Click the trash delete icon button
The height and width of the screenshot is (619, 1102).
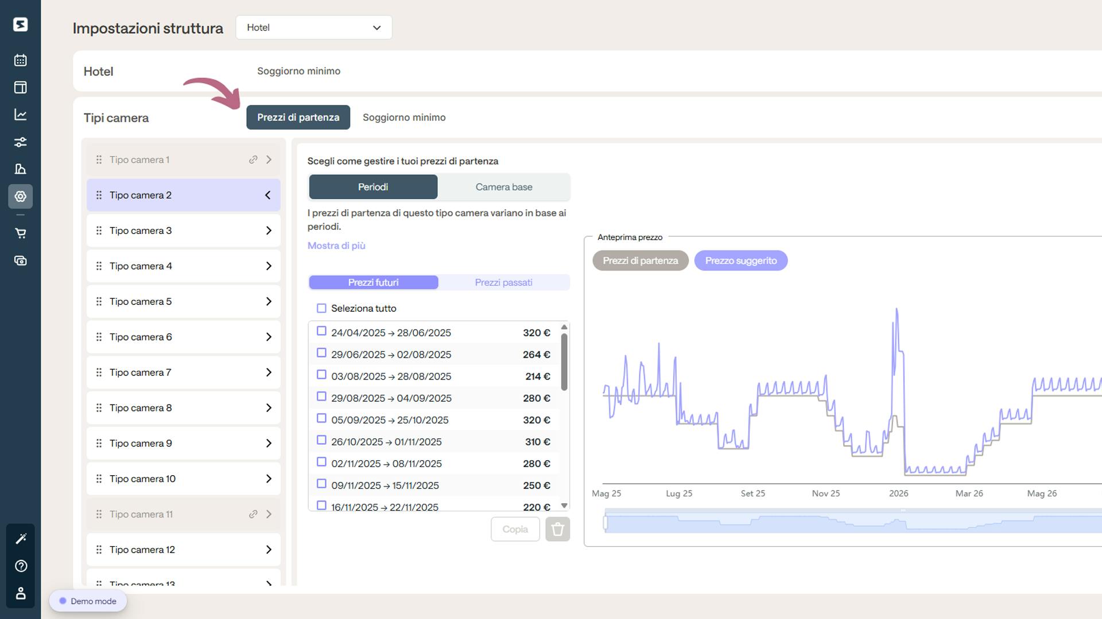(x=557, y=529)
